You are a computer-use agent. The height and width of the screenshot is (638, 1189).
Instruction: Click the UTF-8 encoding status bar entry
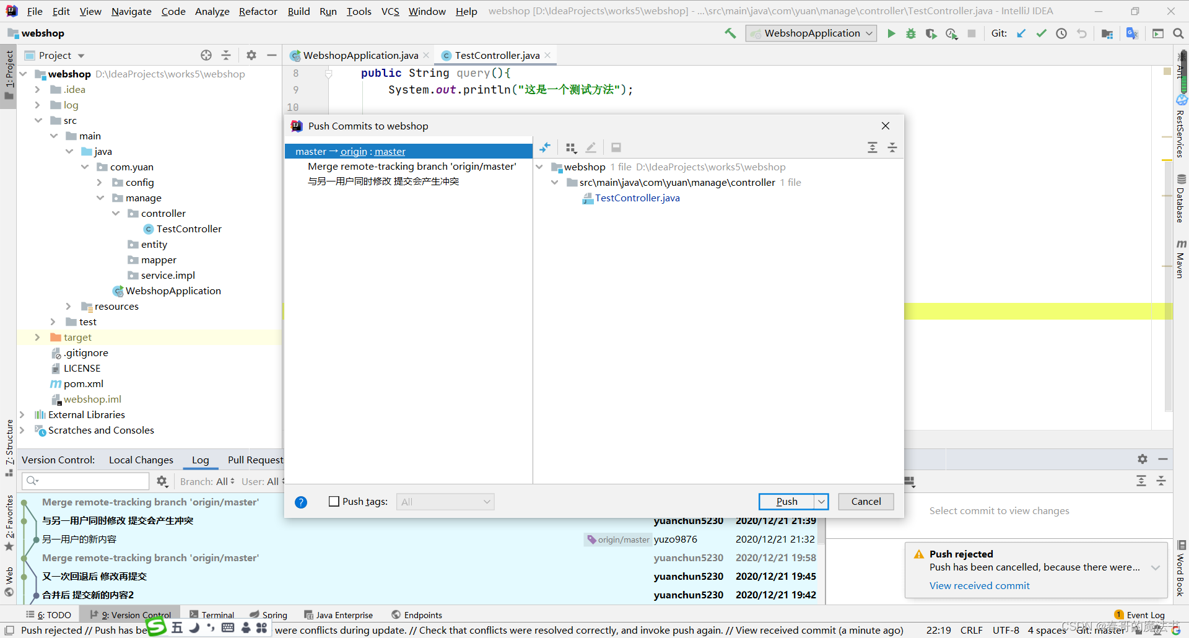tap(1006, 630)
